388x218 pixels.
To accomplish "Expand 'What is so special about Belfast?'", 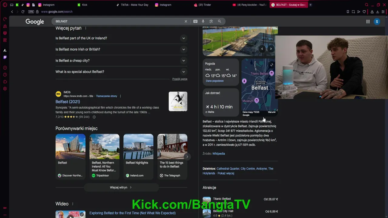I will [121, 72].
